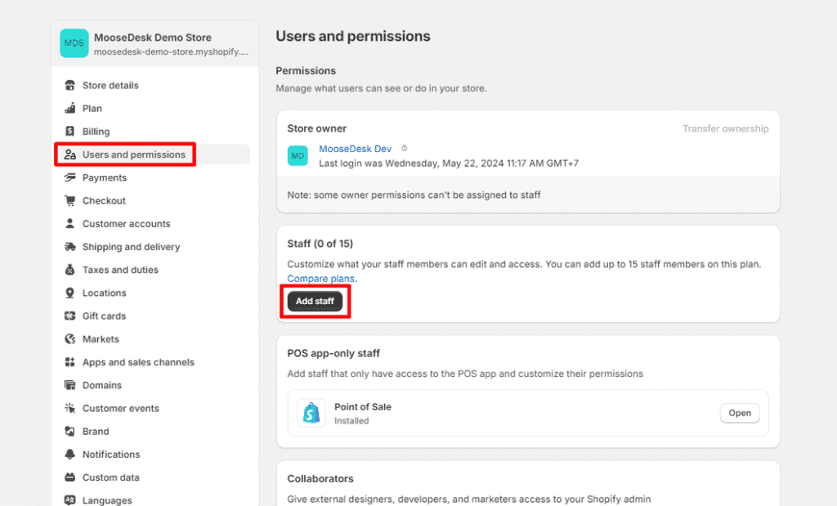This screenshot has width=837, height=506.
Task: Click the Add staff button
Action: click(x=315, y=301)
